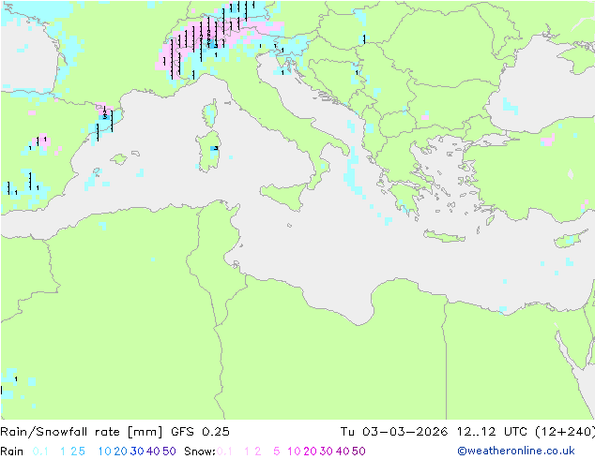Pick the Snow 2 legend value

[258, 452]
